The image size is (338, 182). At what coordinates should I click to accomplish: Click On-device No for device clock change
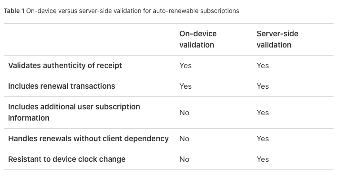[x=184, y=160]
